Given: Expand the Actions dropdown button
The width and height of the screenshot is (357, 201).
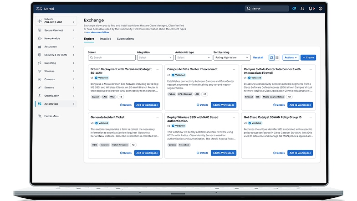Looking at the screenshot, I should (x=291, y=58).
